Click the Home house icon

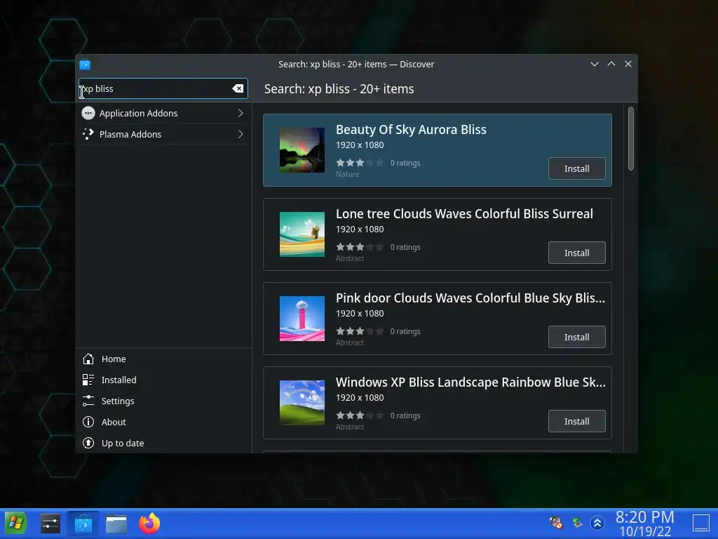coord(88,359)
